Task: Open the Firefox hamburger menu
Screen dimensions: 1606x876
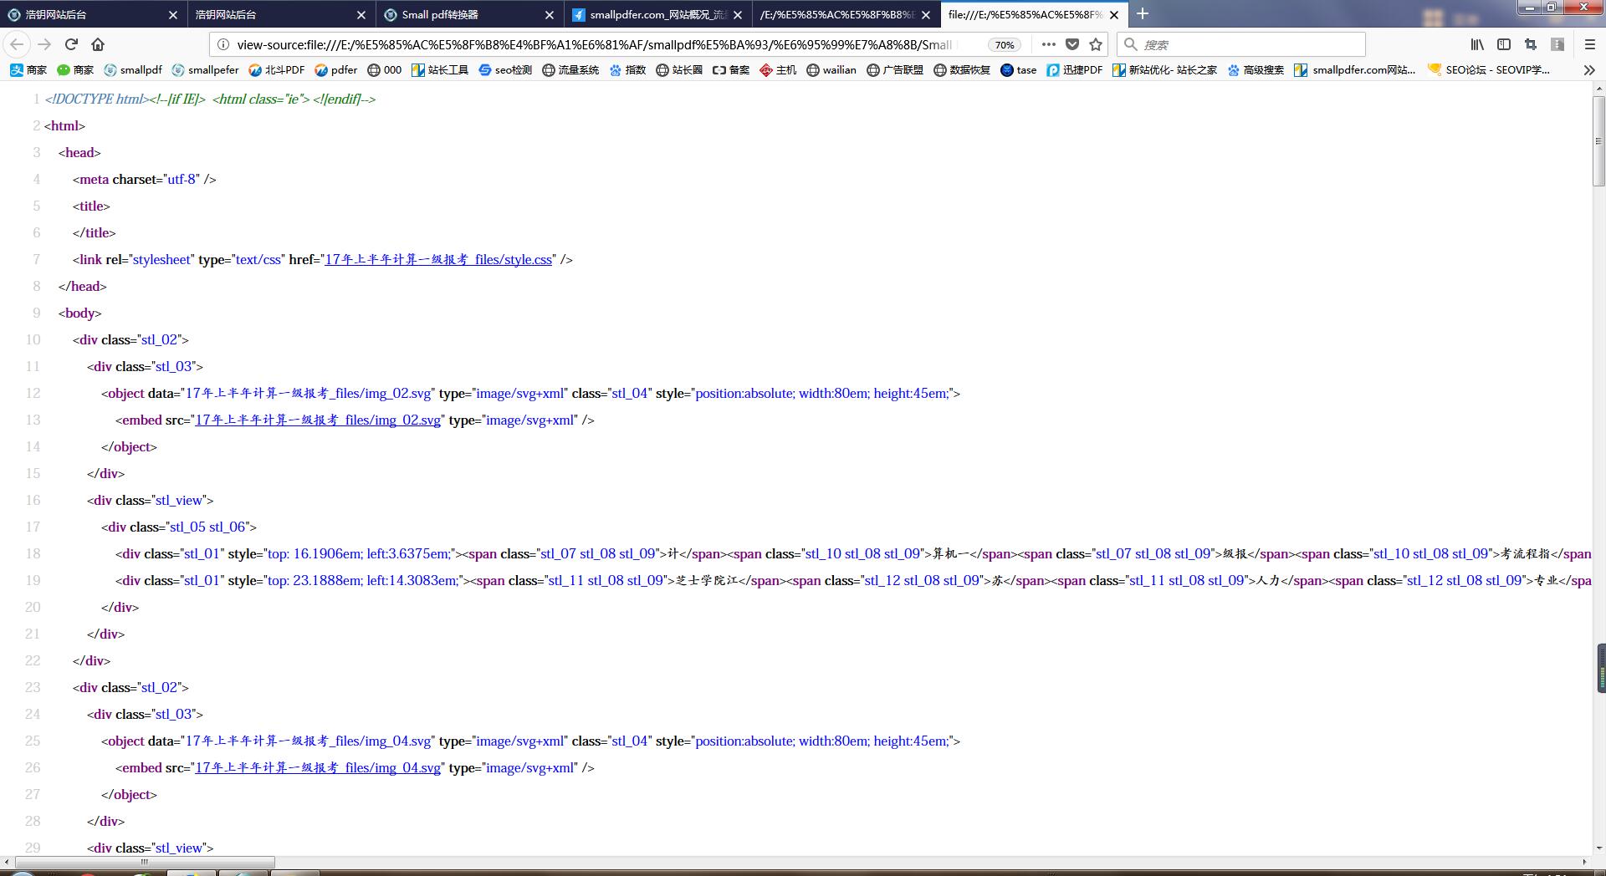Action: [1590, 44]
